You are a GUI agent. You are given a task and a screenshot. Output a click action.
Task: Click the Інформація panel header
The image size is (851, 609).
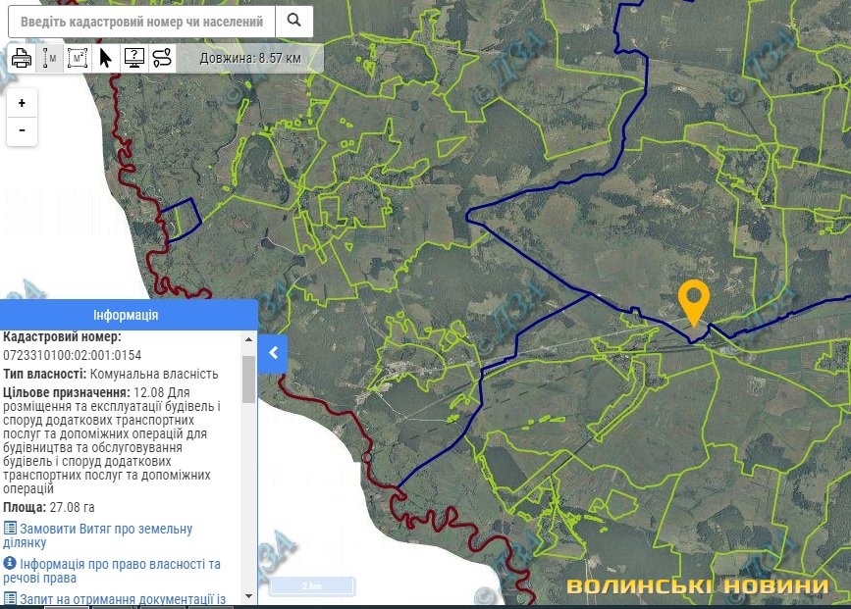[x=128, y=315]
